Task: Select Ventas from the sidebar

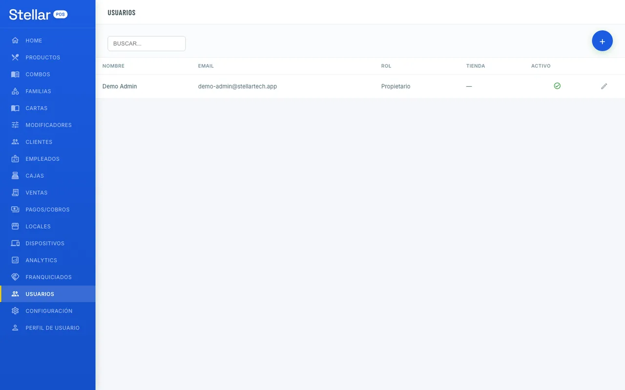Action: pos(48,193)
